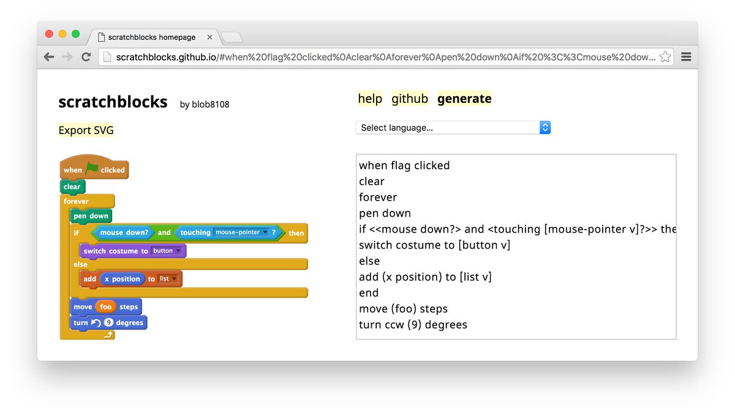Click the mouse down? boolean block
This screenshot has height=414, width=735.
pyautogui.click(x=124, y=233)
